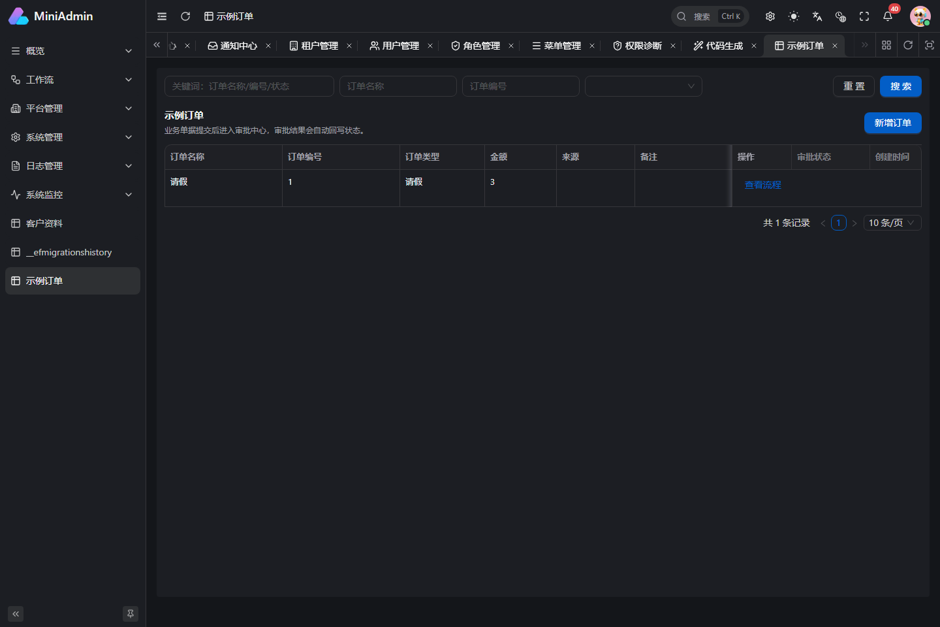Click the refresh icon in top header
This screenshot has height=627, width=940.
[x=185, y=16]
